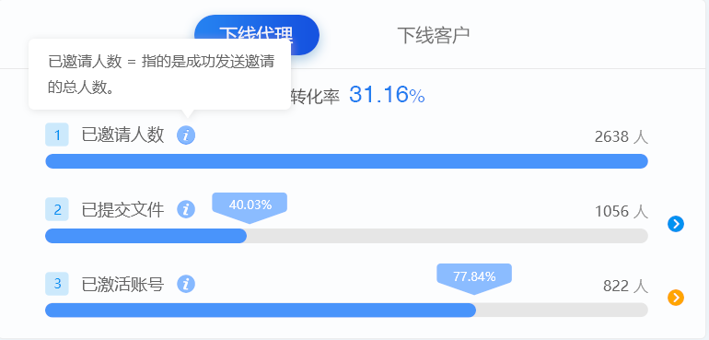Click the 77.84% percentage marker
Image resolution: width=709 pixels, height=340 pixels.
click(x=474, y=278)
